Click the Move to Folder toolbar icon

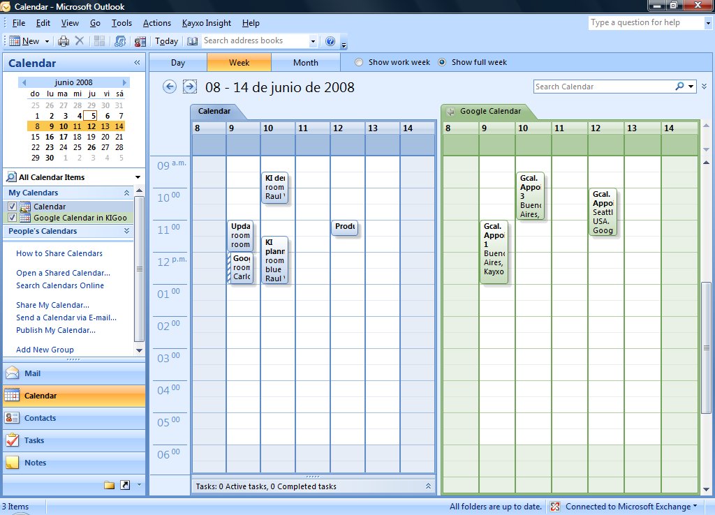[99, 41]
